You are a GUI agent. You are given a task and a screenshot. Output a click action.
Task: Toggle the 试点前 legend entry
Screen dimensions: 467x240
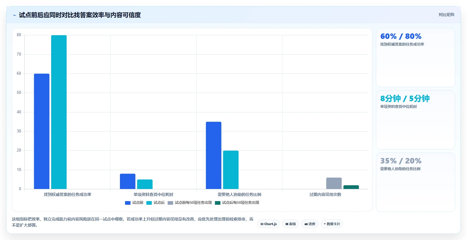(134, 203)
